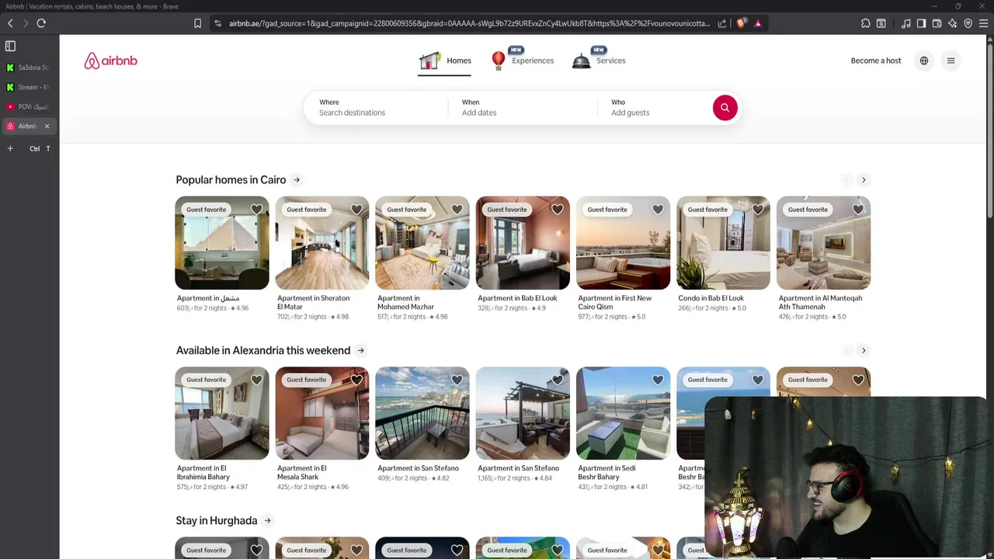The height and width of the screenshot is (559, 994).
Task: Click Stay in Hurghada arrow icon
Action: pyautogui.click(x=267, y=521)
